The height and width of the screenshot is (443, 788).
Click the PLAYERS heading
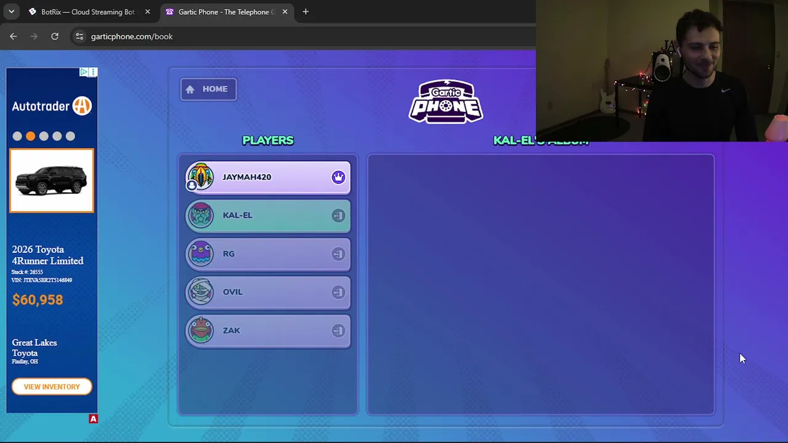pos(268,140)
